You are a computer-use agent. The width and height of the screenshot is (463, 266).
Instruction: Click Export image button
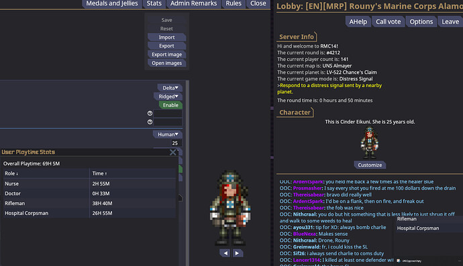point(166,54)
